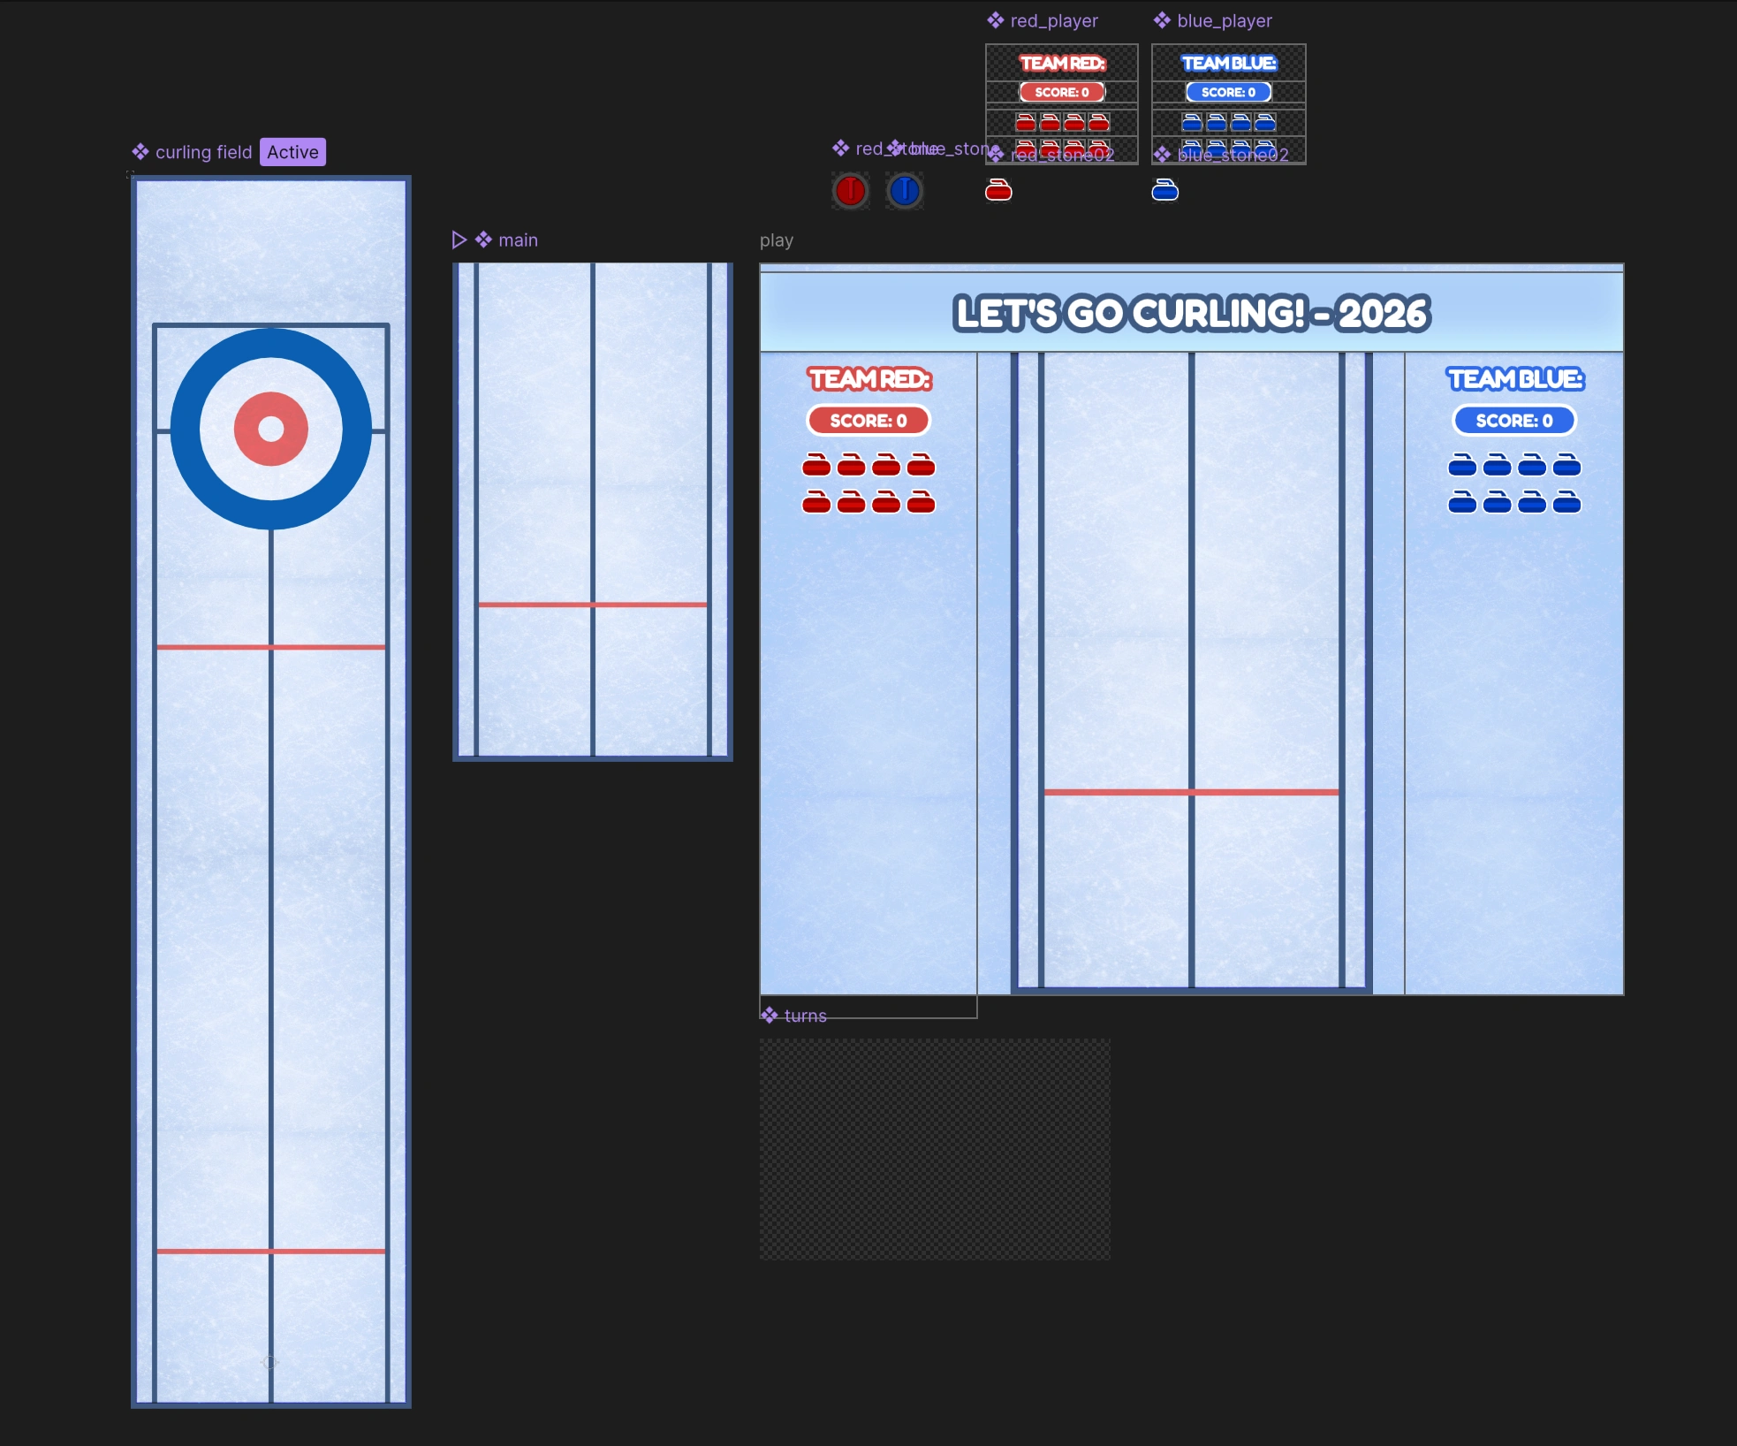The width and height of the screenshot is (1737, 1446).
Task: Click the red SCORE: 0 pill in play frame
Action: pos(868,421)
